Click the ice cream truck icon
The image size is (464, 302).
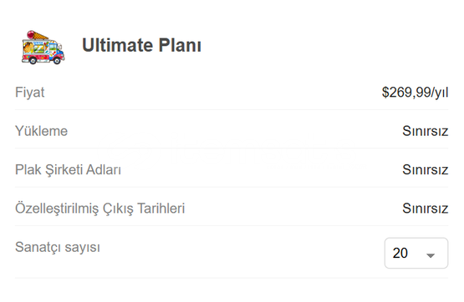(43, 48)
